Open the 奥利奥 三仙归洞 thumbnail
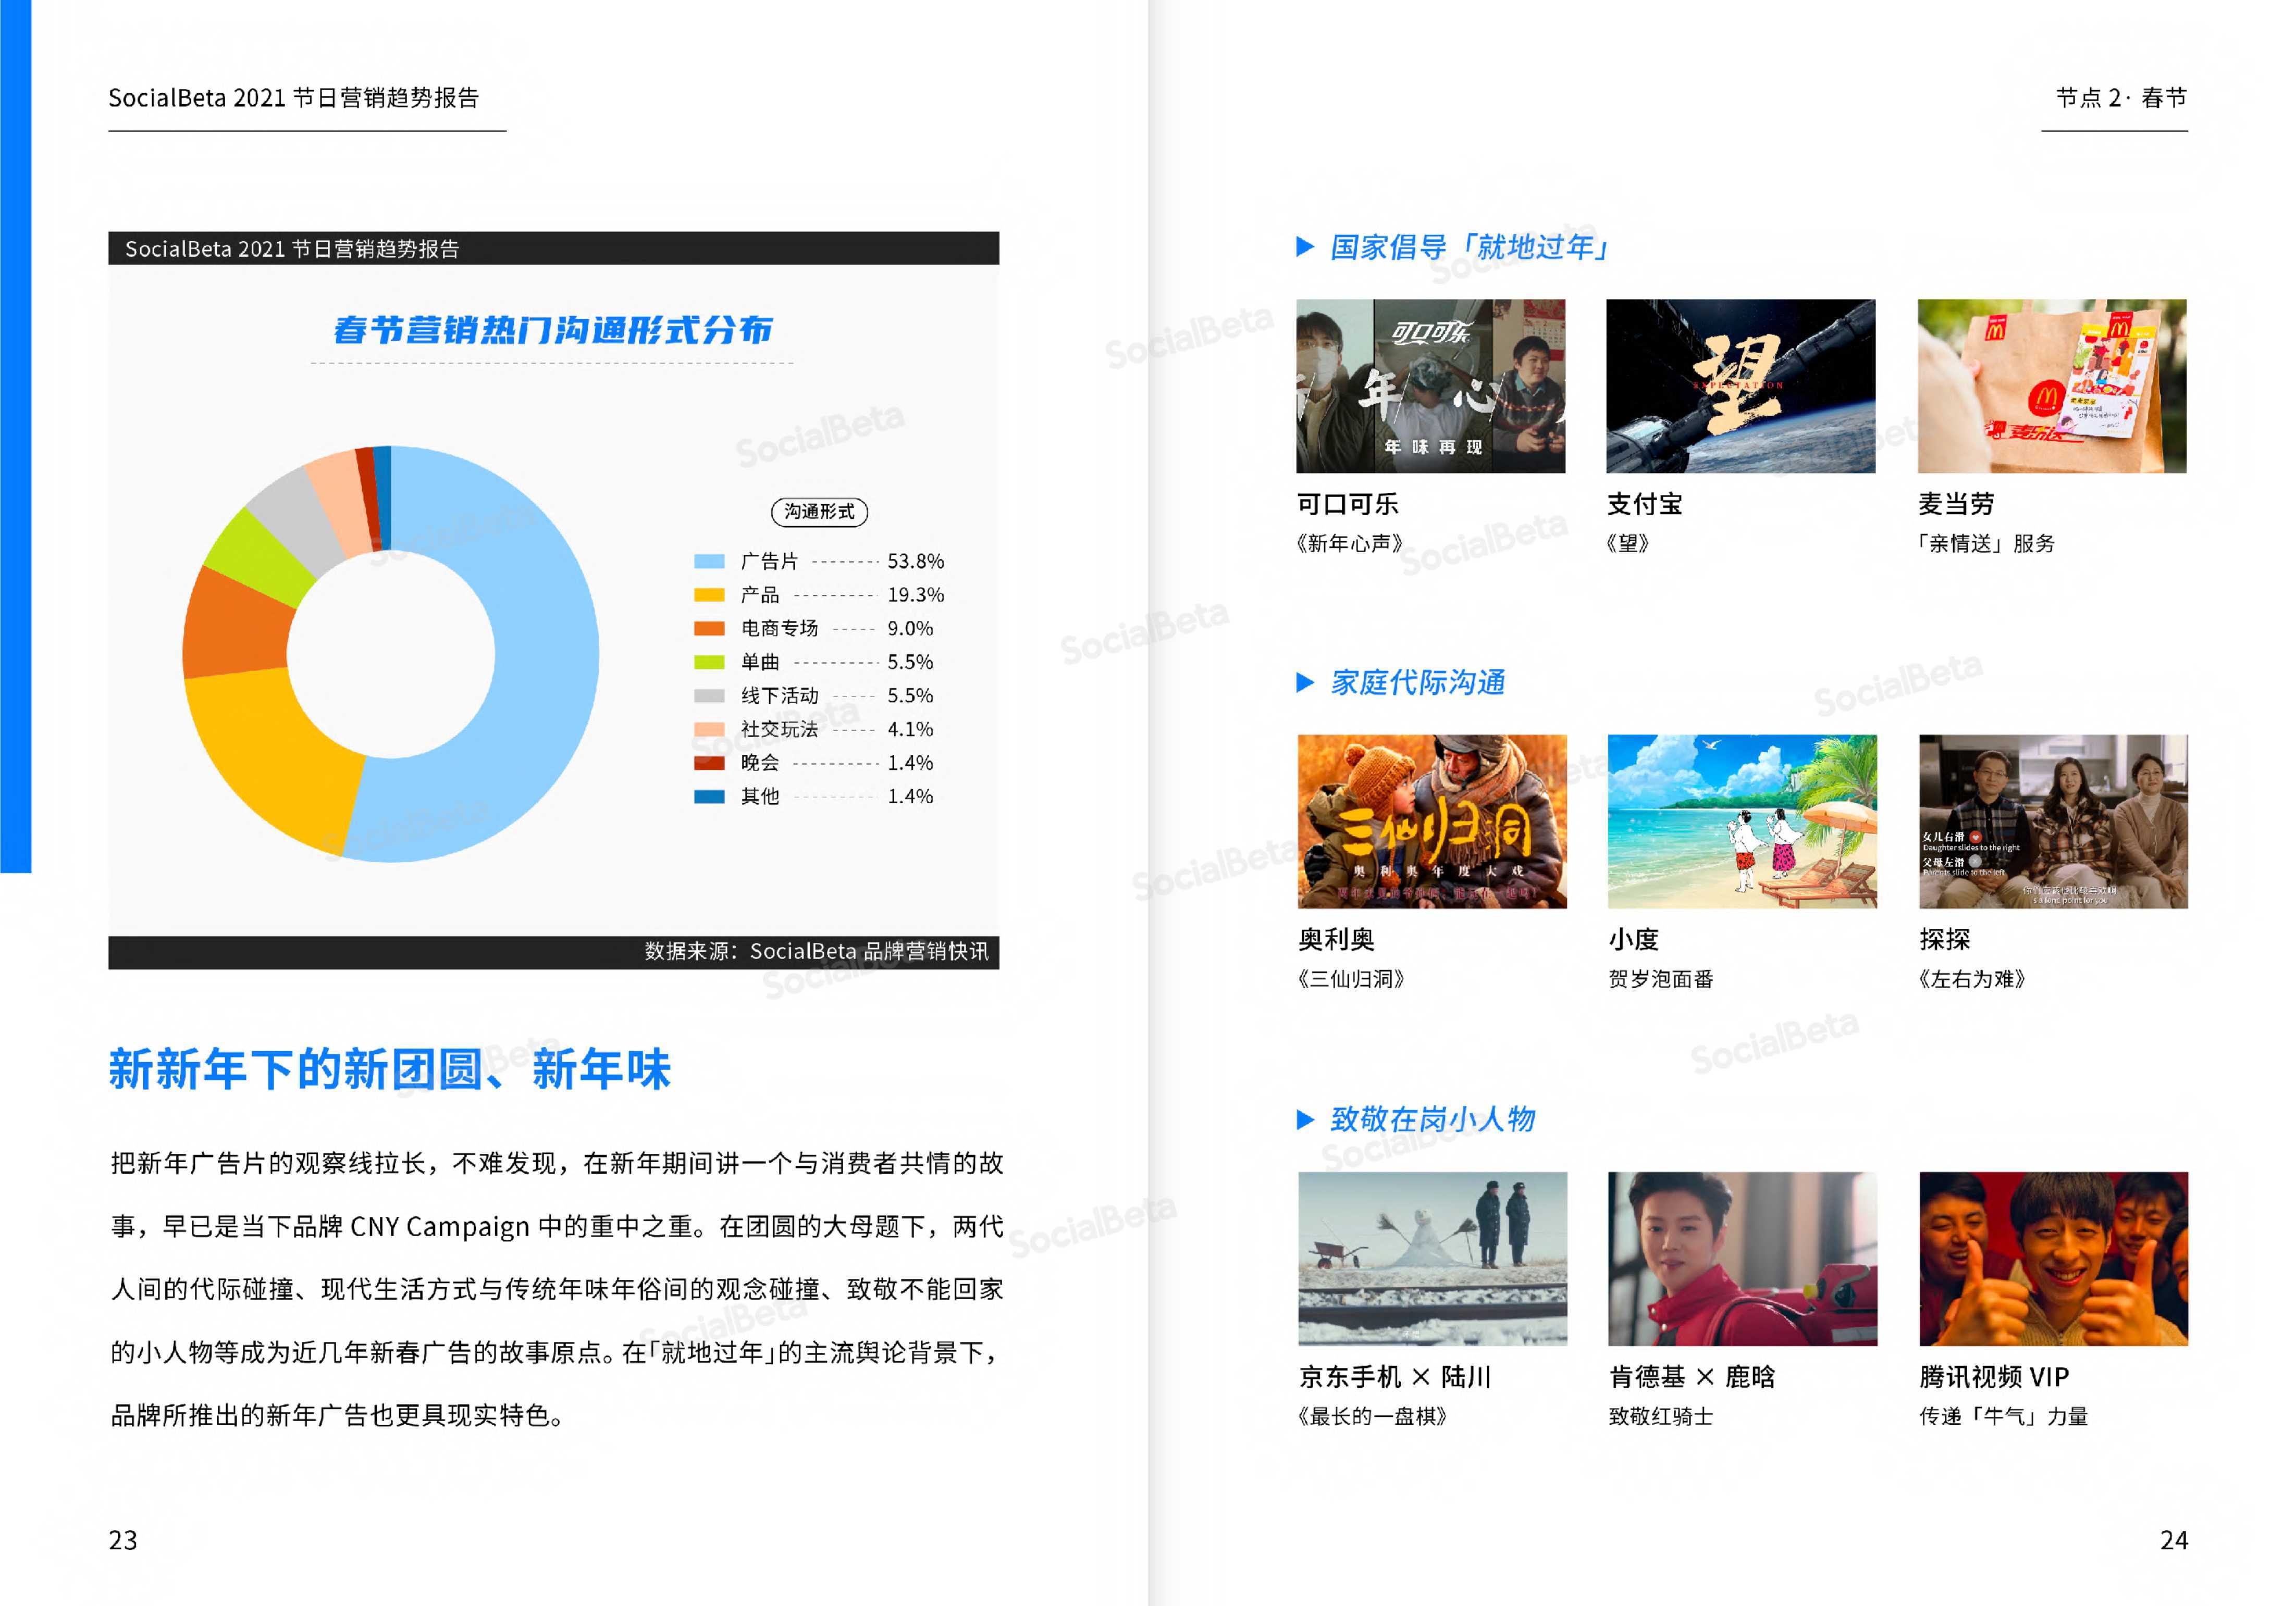 point(1432,821)
